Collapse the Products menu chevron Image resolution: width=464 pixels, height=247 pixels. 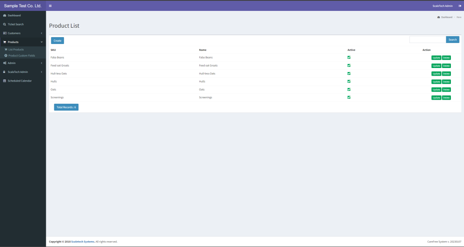tap(42, 42)
